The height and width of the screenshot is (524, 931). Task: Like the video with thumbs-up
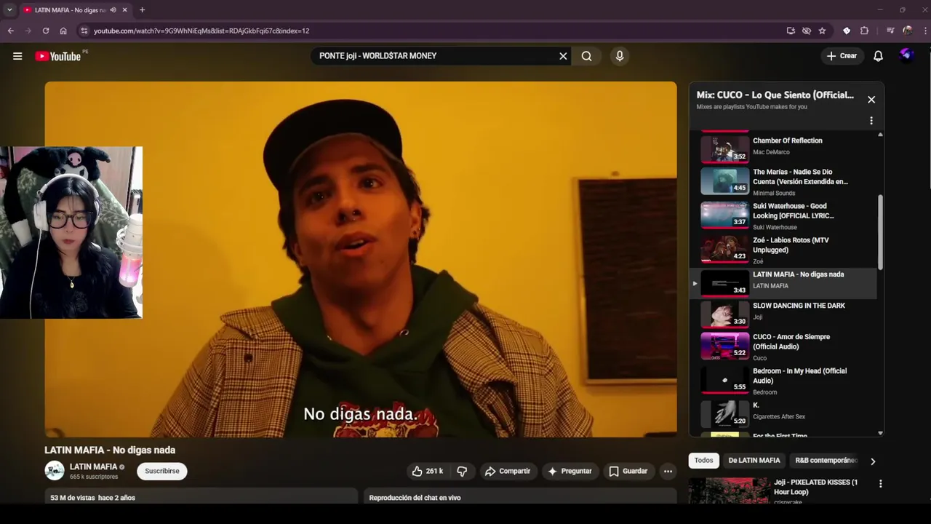(428, 472)
